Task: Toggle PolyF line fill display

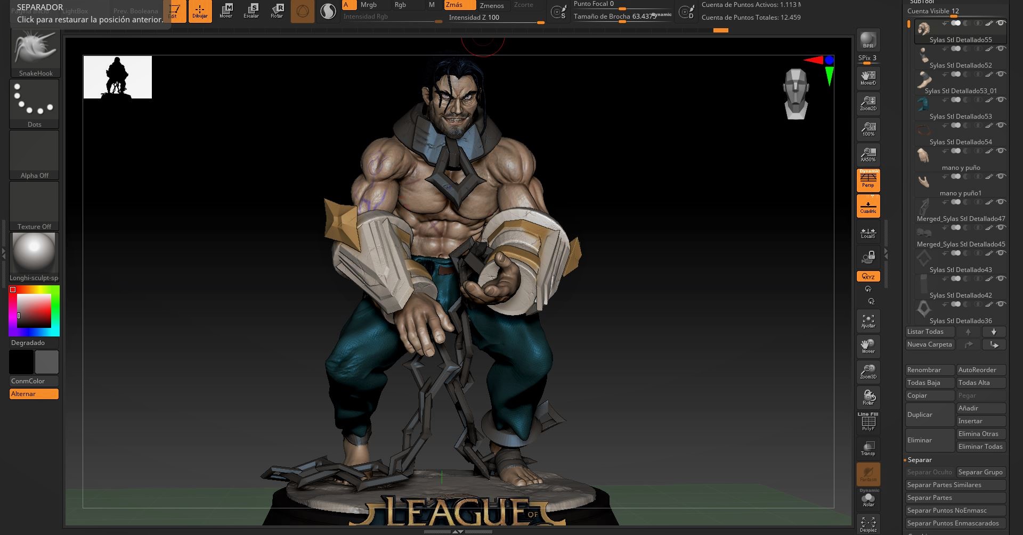Action: click(x=868, y=423)
